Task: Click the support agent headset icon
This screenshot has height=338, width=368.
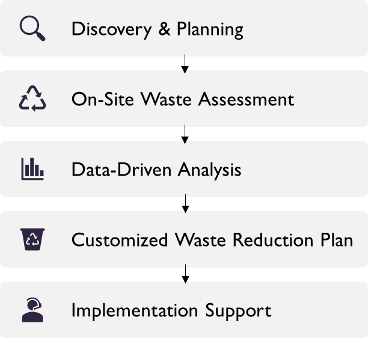Action: pyautogui.click(x=32, y=310)
